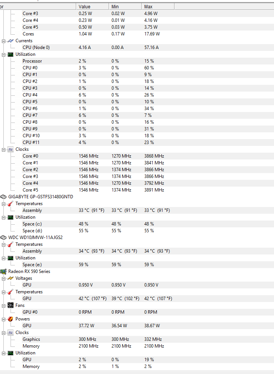Collapse the Currents section with its minus box

click(4, 41)
